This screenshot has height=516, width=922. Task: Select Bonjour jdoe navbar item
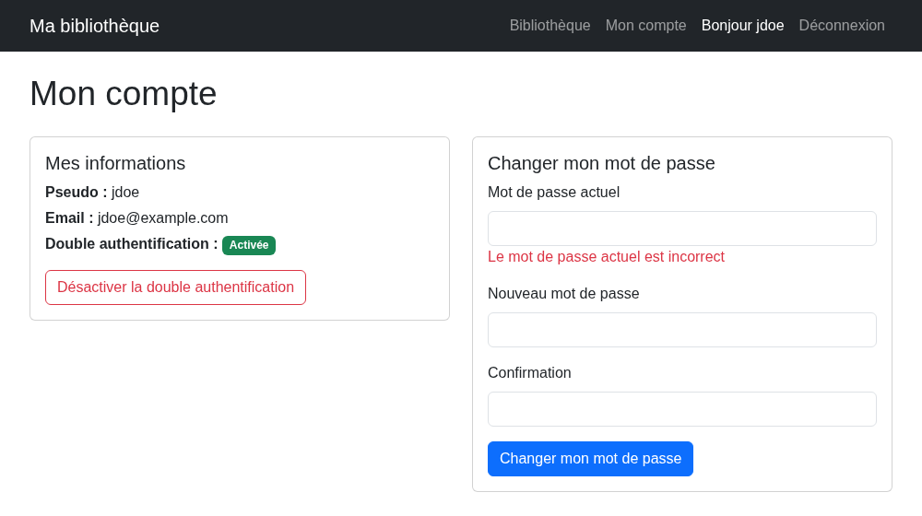[742, 25]
